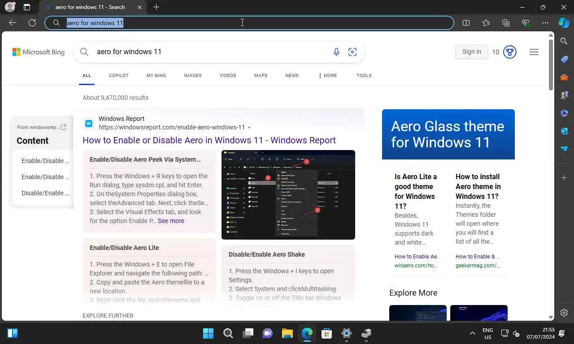Image resolution: width=574 pixels, height=344 pixels.
Task: Go back to the previous page
Action: click(13, 23)
